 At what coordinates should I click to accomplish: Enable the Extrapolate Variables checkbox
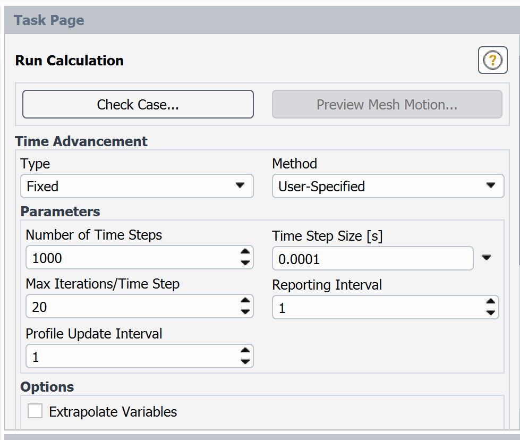point(35,411)
